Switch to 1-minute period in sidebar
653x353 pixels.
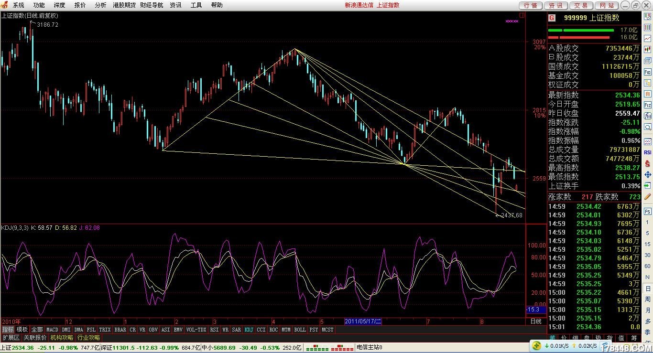pos(647,222)
